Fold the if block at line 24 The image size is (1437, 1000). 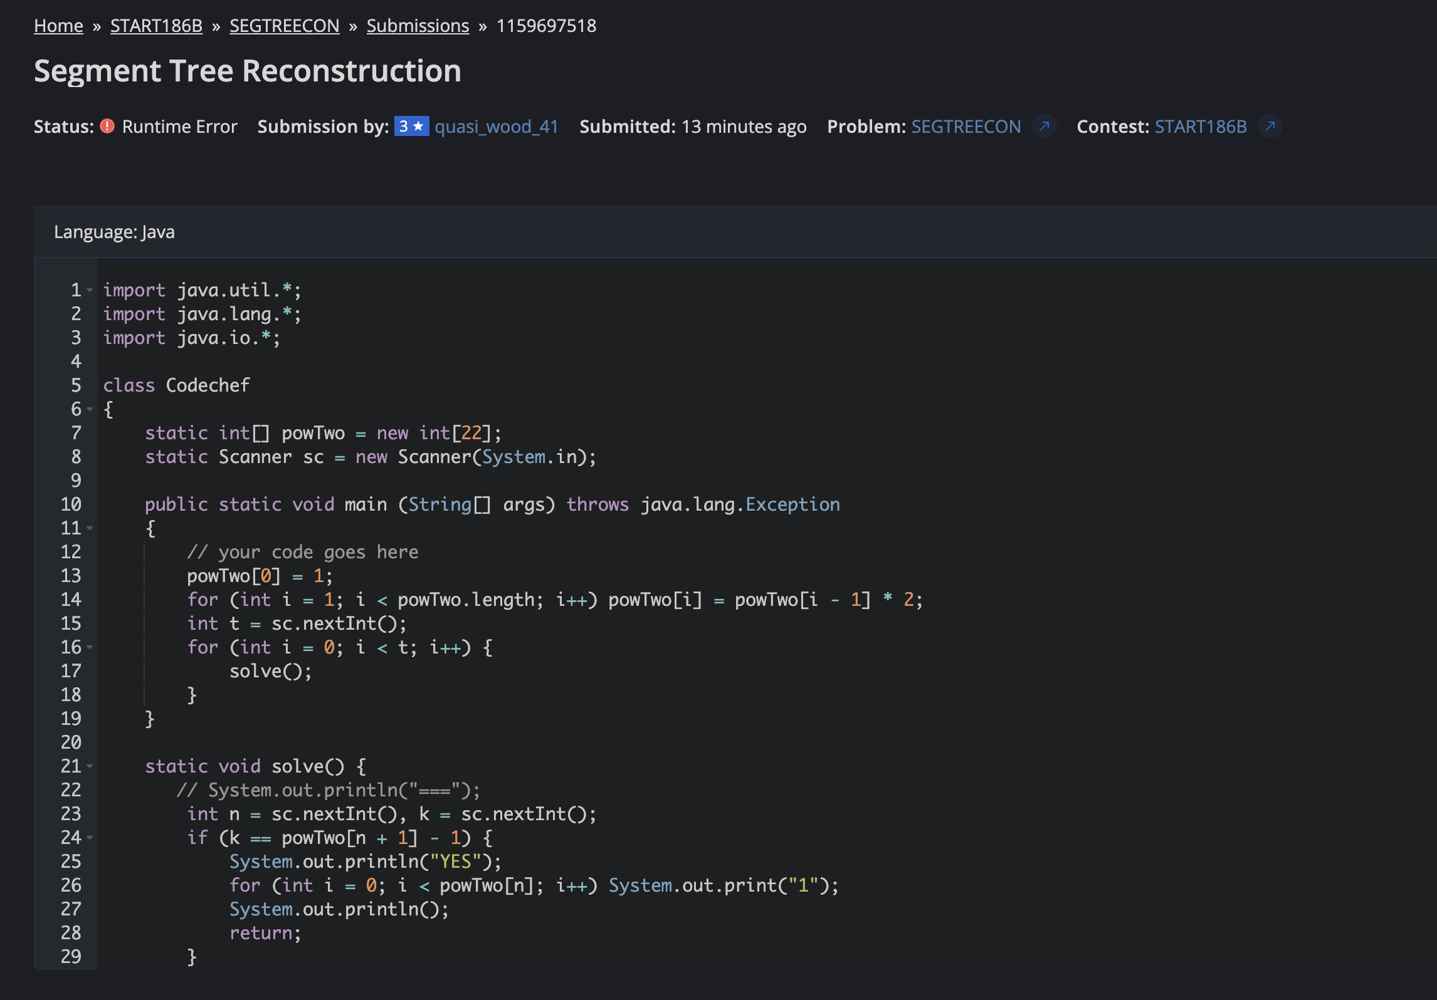coord(90,838)
